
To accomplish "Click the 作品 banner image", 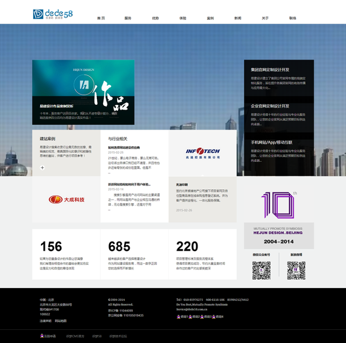I will 83,92.
